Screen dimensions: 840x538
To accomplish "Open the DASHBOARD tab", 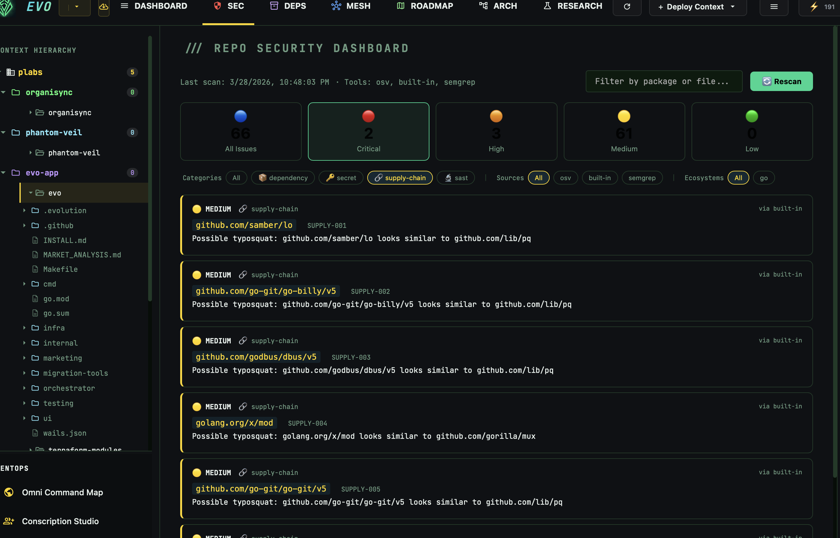I will pyautogui.click(x=154, y=6).
